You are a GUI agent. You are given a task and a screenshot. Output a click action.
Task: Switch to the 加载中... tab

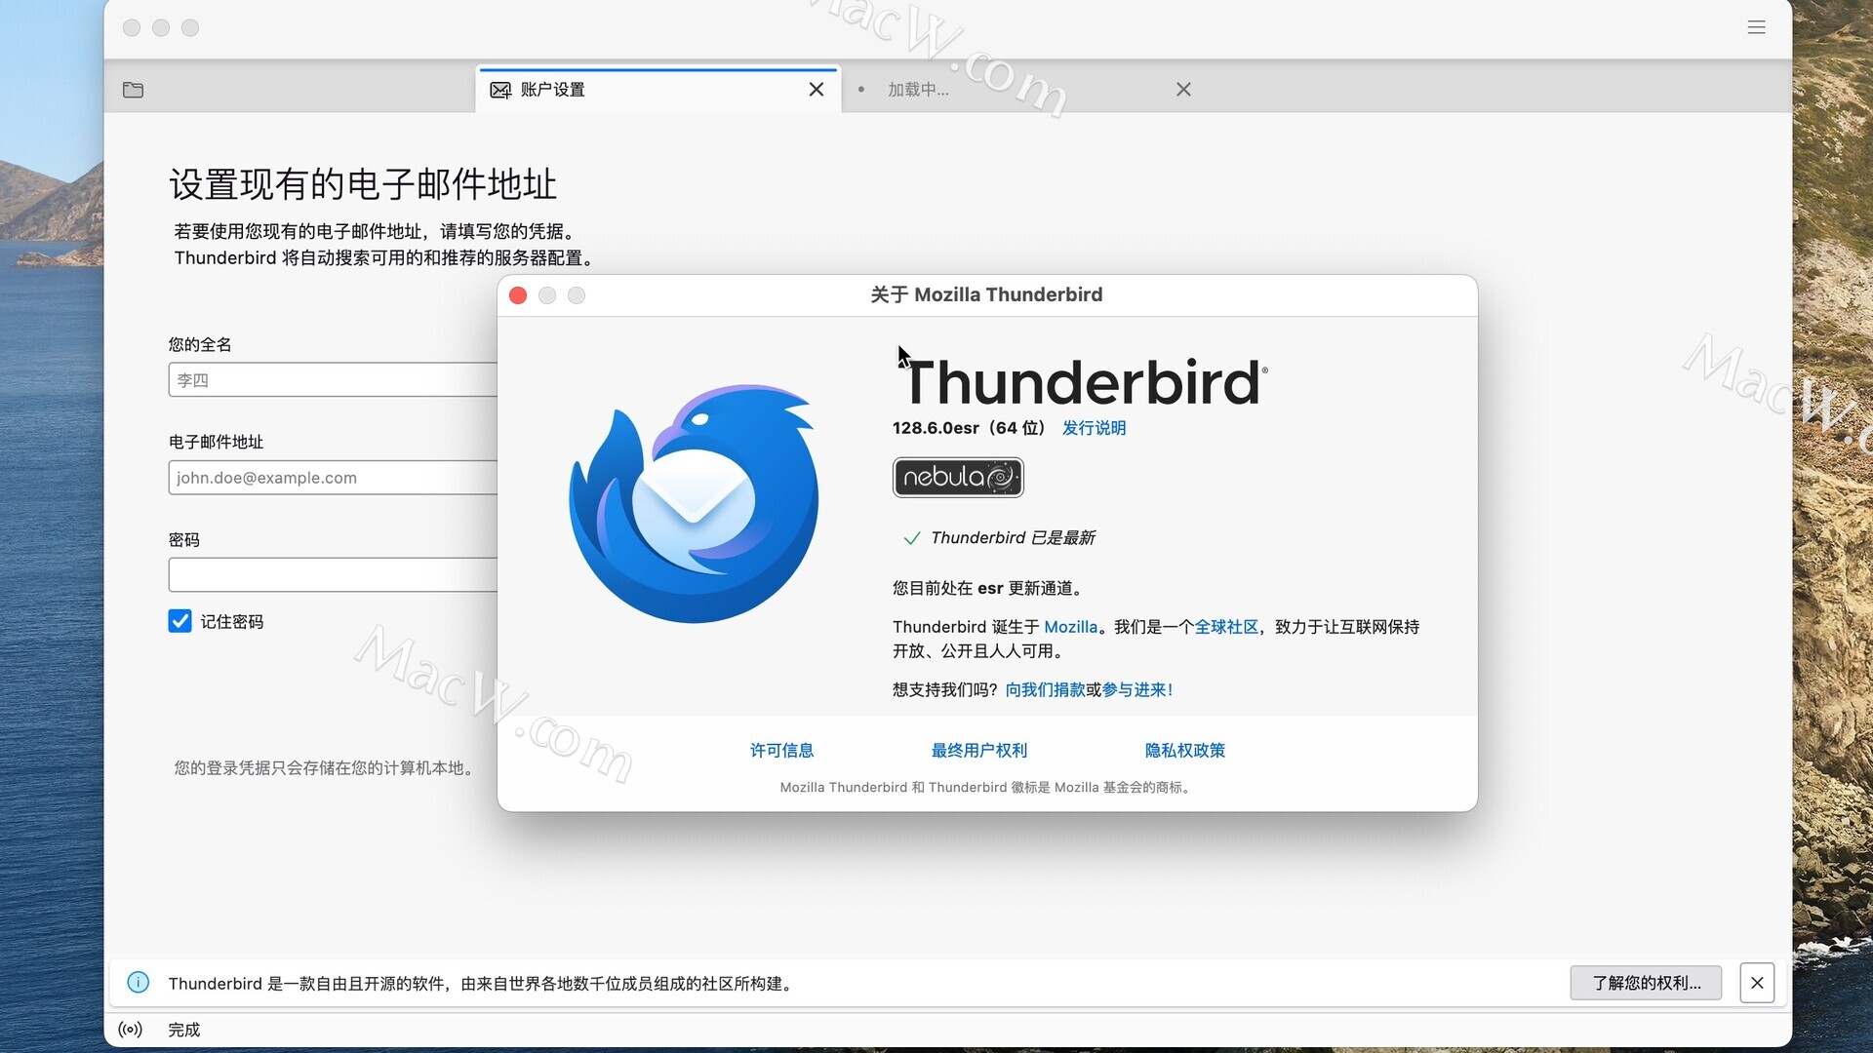point(1024,90)
